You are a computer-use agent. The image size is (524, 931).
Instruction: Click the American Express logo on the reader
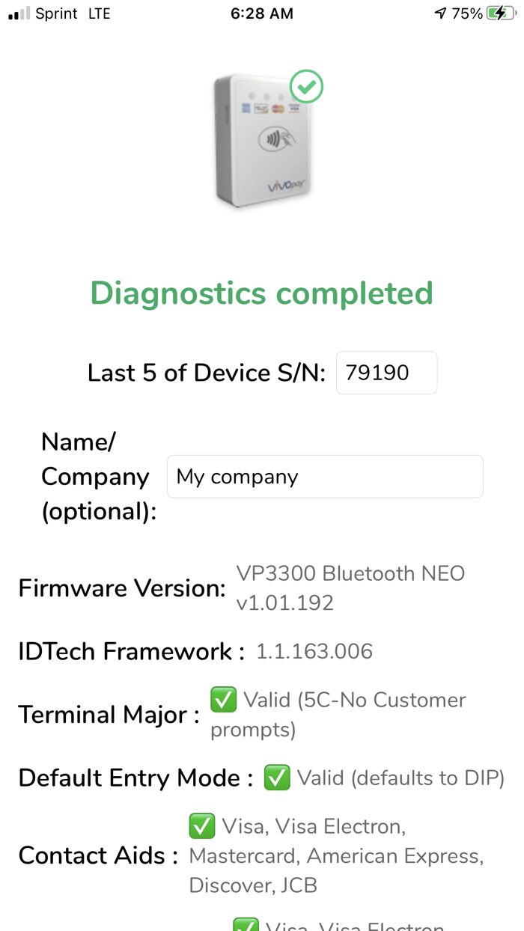tap(246, 107)
